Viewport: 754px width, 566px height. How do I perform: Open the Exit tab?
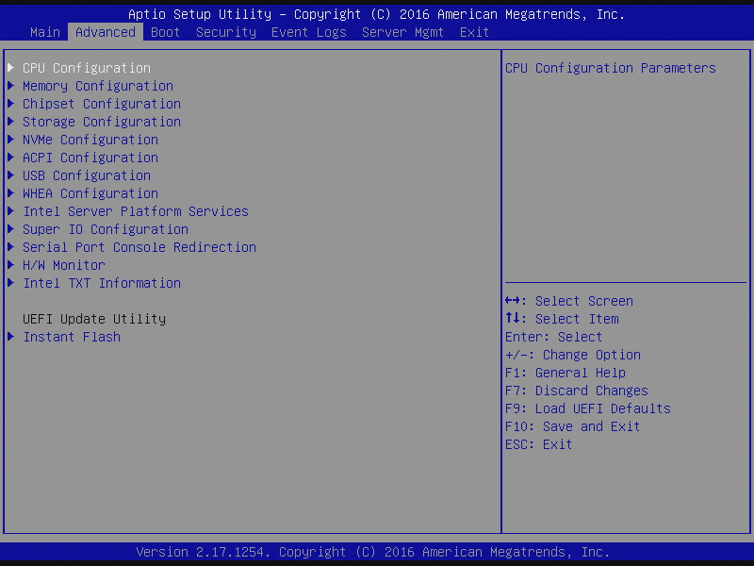click(x=474, y=32)
